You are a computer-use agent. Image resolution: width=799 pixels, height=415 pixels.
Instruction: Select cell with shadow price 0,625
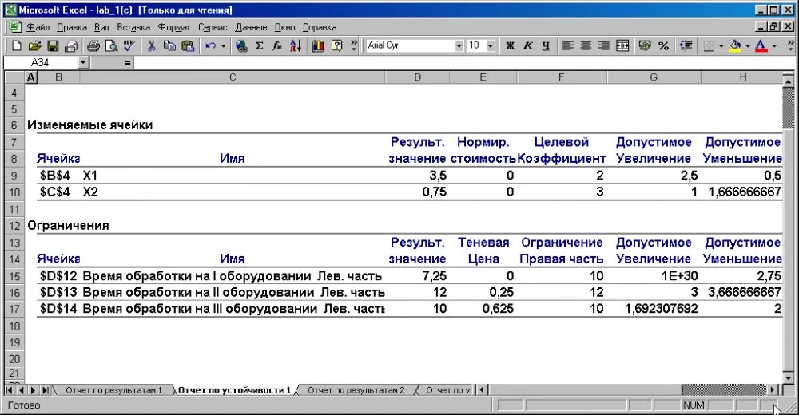(x=483, y=309)
